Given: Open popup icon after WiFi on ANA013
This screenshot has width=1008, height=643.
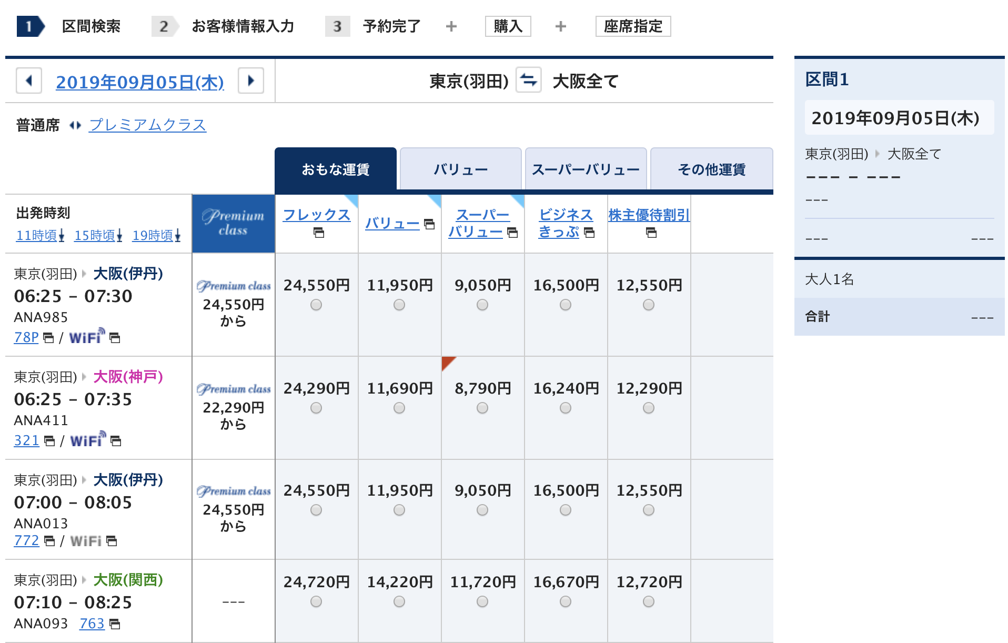Looking at the screenshot, I should pos(112,541).
